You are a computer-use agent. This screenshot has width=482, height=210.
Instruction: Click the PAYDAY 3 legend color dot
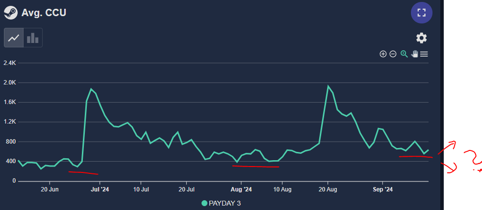coord(205,203)
